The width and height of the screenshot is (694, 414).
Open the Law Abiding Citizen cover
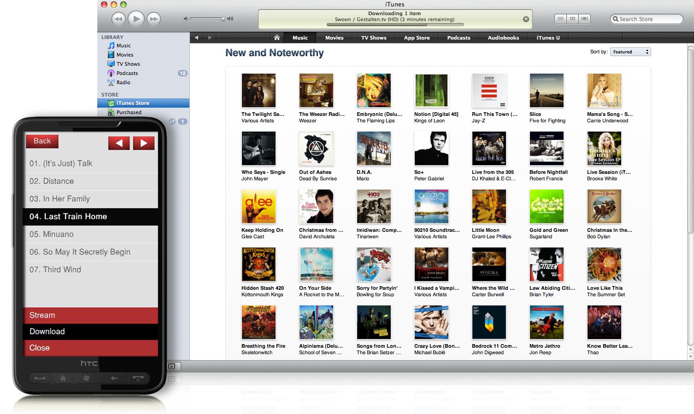tap(547, 264)
